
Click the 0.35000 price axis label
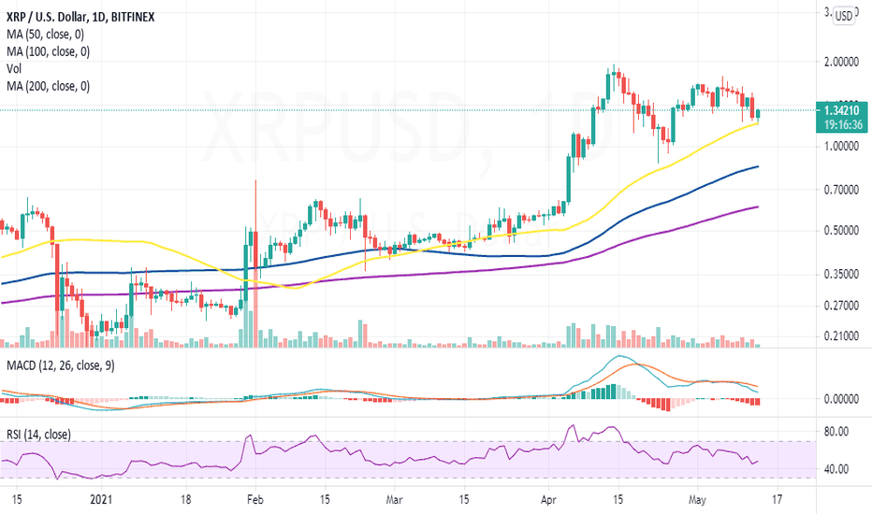[x=841, y=274]
